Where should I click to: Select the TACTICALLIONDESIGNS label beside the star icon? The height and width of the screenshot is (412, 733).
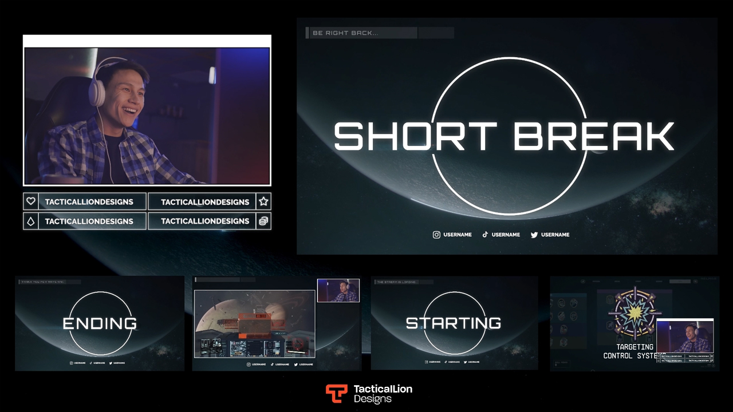tap(205, 202)
